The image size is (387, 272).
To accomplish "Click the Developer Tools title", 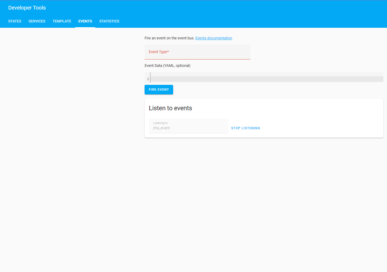I will [x=27, y=8].
